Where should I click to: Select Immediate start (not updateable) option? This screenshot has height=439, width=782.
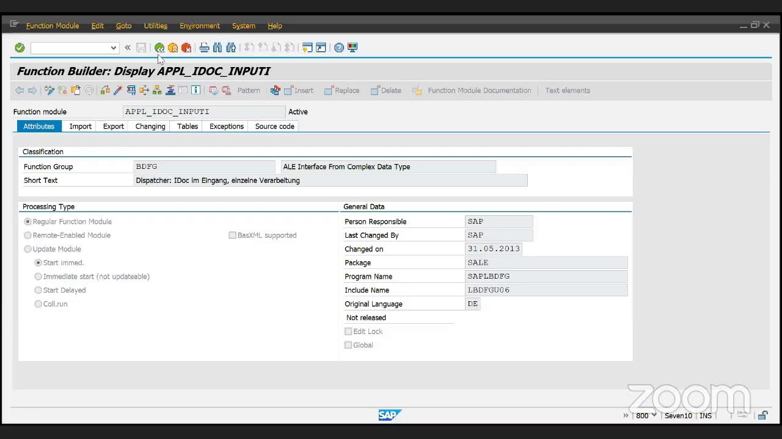pyautogui.click(x=38, y=276)
